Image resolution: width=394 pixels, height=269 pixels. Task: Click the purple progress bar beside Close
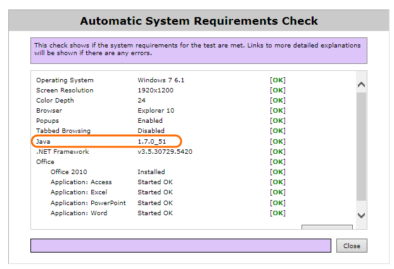pyautogui.click(x=181, y=246)
